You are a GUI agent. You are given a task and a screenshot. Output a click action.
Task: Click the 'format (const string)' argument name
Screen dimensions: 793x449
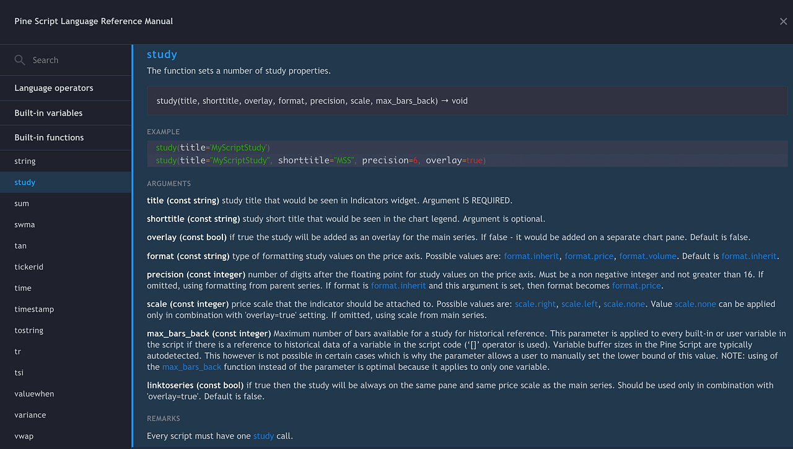188,256
